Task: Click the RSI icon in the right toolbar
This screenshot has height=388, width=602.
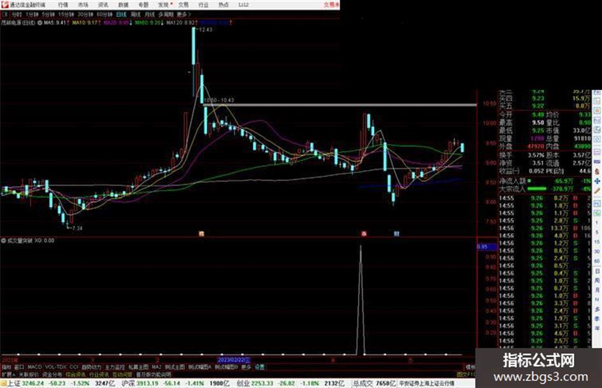Action: [597, 162]
